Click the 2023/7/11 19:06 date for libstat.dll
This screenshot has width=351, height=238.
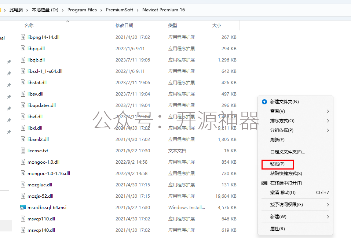tap(133, 83)
